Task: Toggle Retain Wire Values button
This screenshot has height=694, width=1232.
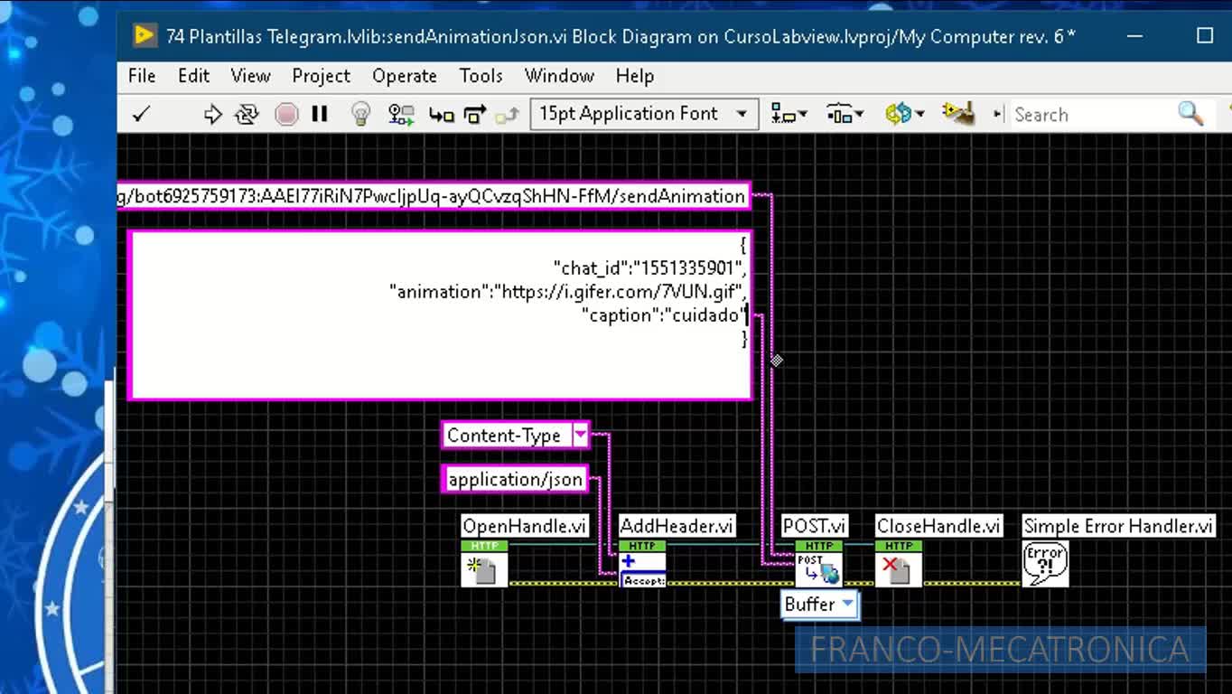Action: pos(400,114)
